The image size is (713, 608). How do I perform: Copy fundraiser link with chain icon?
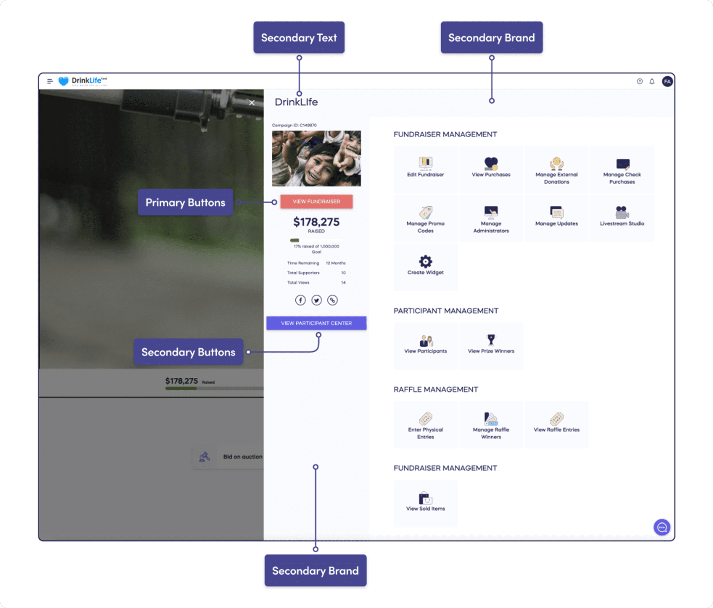coord(332,300)
